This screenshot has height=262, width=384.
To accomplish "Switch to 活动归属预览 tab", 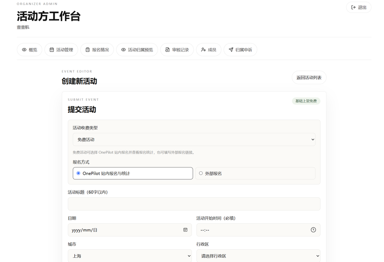I will pyautogui.click(x=137, y=50).
